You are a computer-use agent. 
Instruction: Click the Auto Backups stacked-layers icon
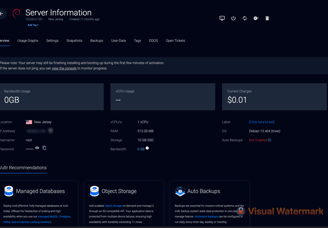[180, 191]
